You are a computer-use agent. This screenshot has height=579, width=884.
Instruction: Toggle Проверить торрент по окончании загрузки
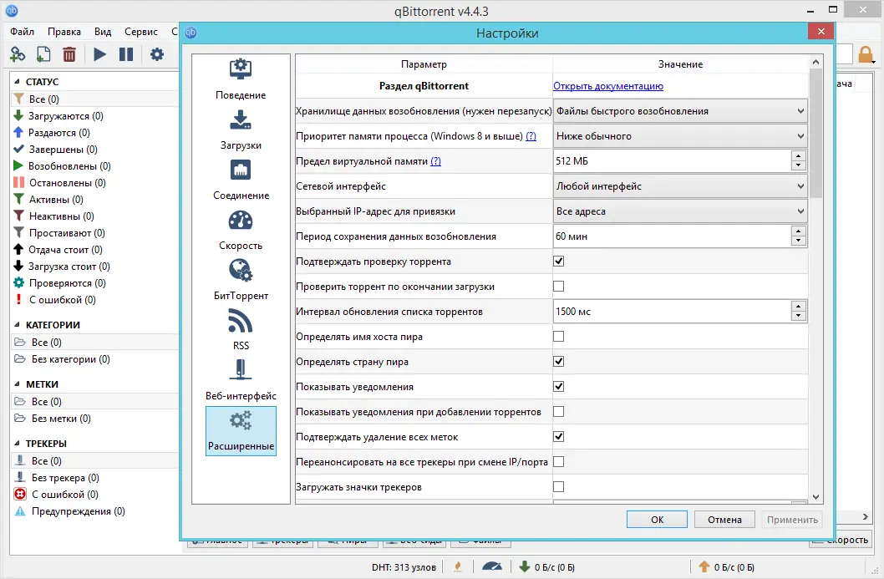pos(558,287)
